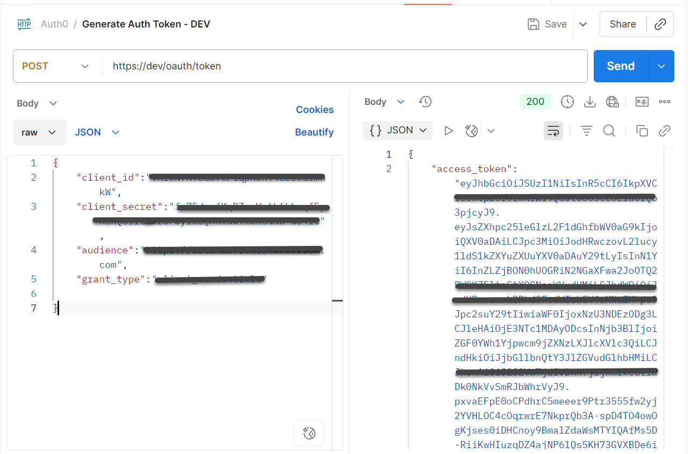691x454 pixels.
Task: Copy the response body
Action: (x=642, y=130)
